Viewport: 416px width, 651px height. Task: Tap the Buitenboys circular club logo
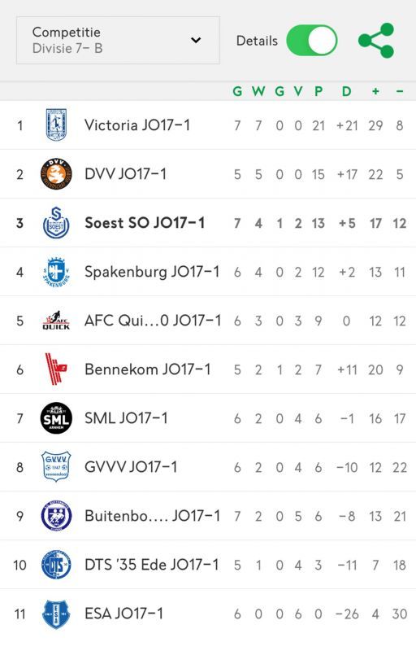tap(56, 516)
